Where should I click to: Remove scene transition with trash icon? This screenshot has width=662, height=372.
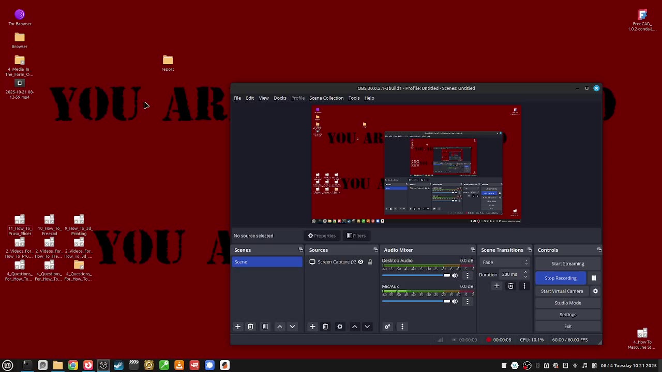point(510,286)
